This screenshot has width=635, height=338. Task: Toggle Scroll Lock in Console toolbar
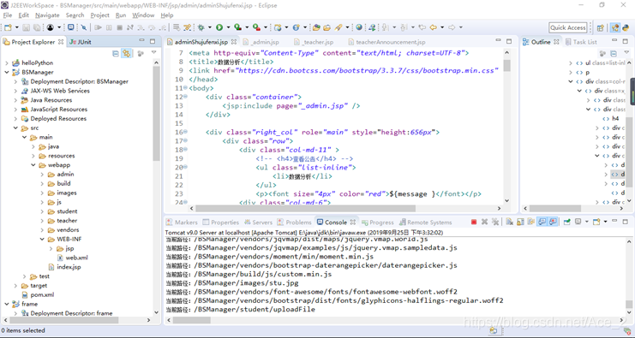point(520,222)
